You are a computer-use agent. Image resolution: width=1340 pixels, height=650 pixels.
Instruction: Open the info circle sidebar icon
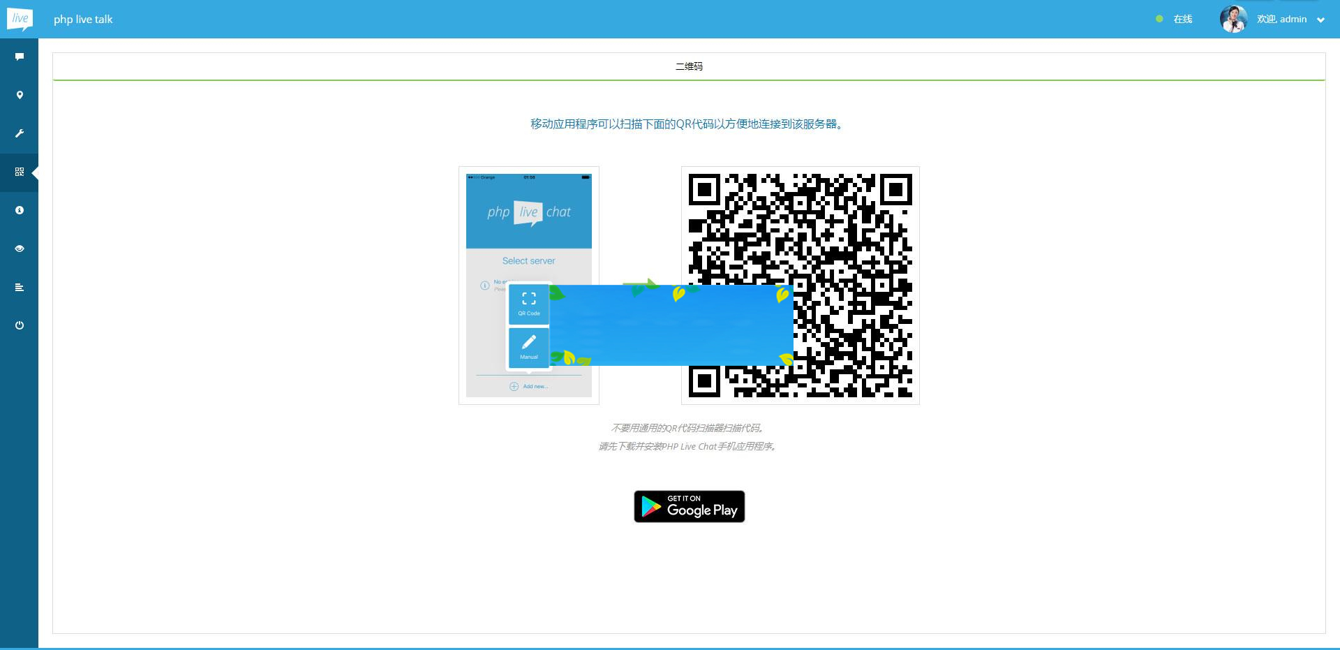click(x=20, y=210)
